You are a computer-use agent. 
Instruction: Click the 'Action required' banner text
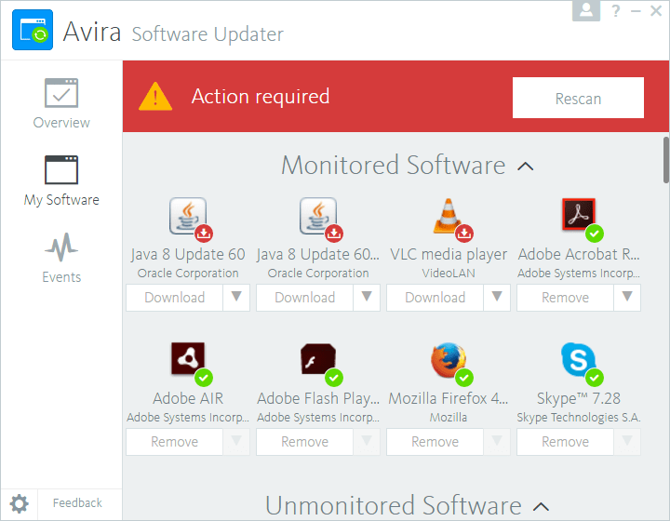point(261,97)
